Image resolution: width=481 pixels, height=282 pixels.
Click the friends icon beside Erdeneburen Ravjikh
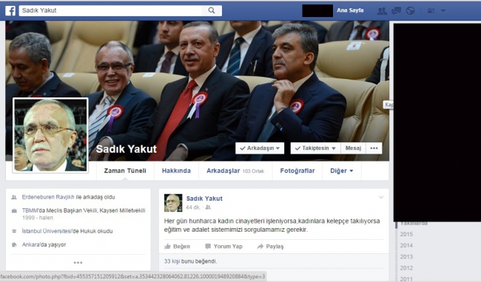[14, 197]
